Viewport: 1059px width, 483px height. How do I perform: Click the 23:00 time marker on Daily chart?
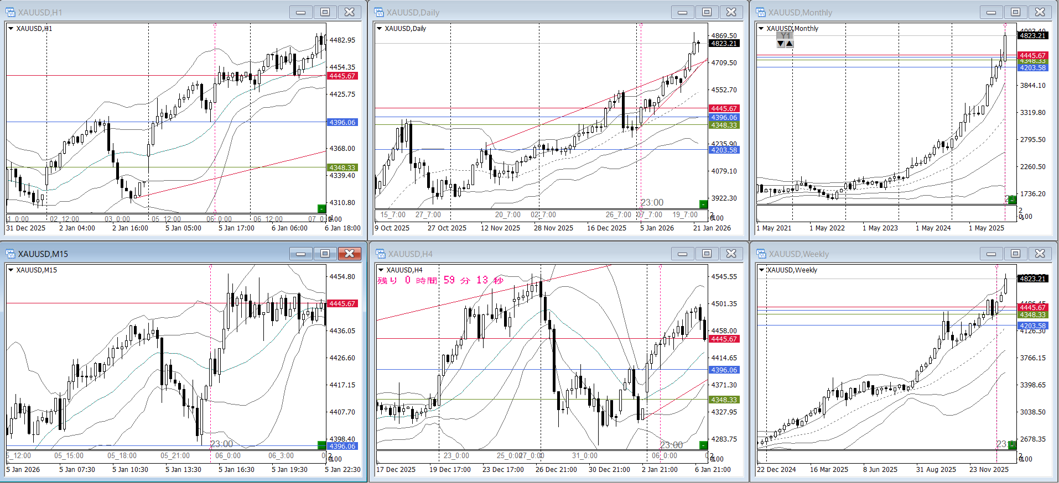tap(652, 203)
